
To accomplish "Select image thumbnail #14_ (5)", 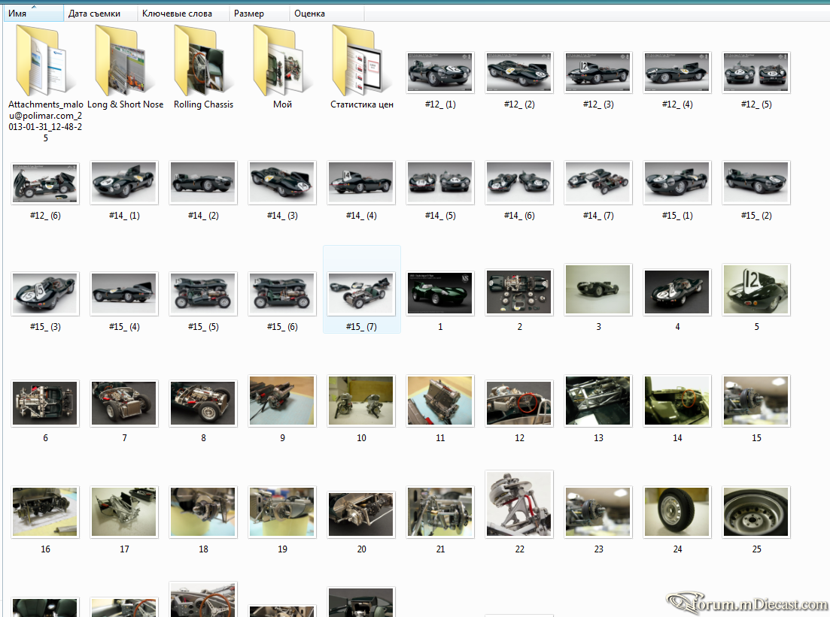I will coord(440,183).
